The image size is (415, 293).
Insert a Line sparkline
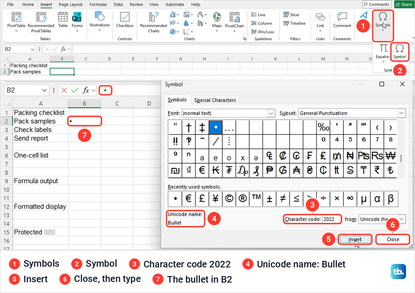(258, 15)
